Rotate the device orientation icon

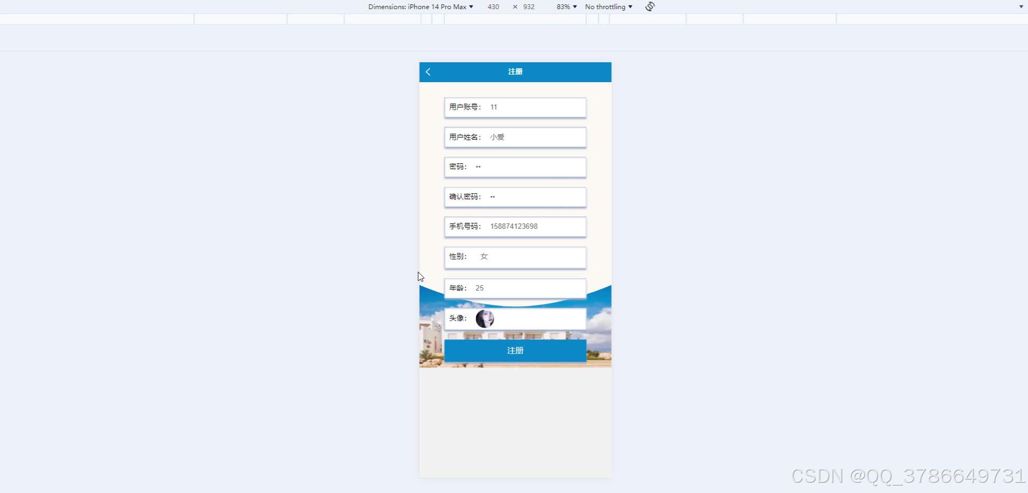[x=650, y=6]
